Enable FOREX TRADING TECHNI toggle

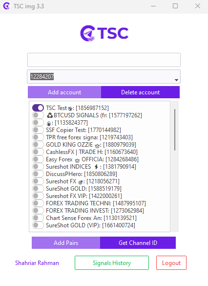pyautogui.click(x=38, y=203)
